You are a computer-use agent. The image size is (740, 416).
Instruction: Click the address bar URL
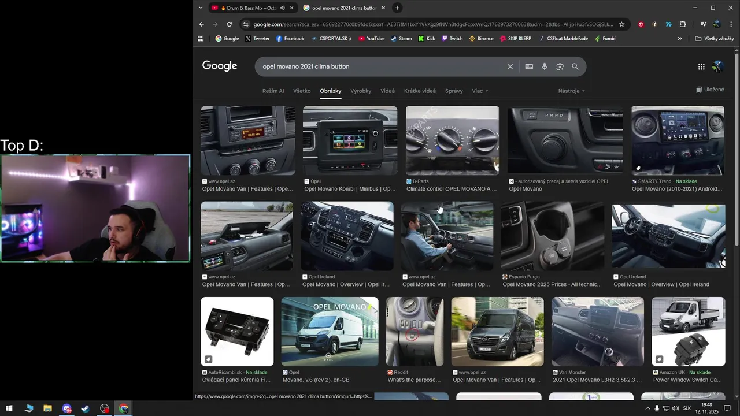point(432,24)
